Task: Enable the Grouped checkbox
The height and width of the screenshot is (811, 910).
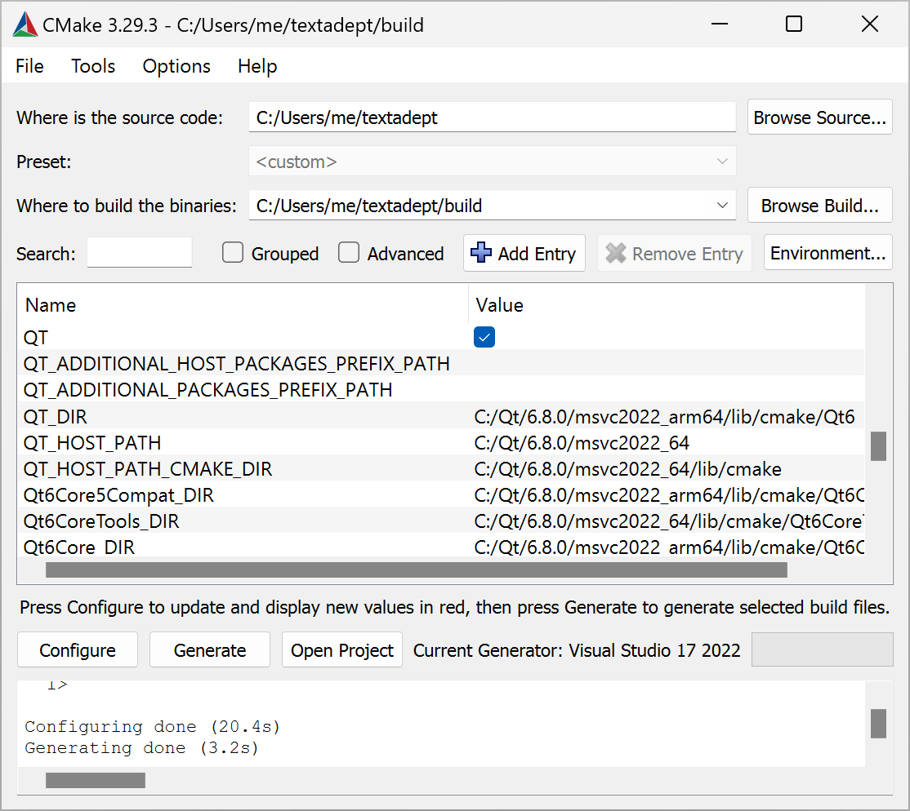Action: tap(233, 253)
